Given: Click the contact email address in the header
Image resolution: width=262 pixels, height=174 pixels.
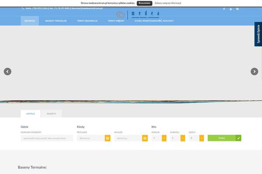Looking at the screenshot, I should (x=87, y=8).
